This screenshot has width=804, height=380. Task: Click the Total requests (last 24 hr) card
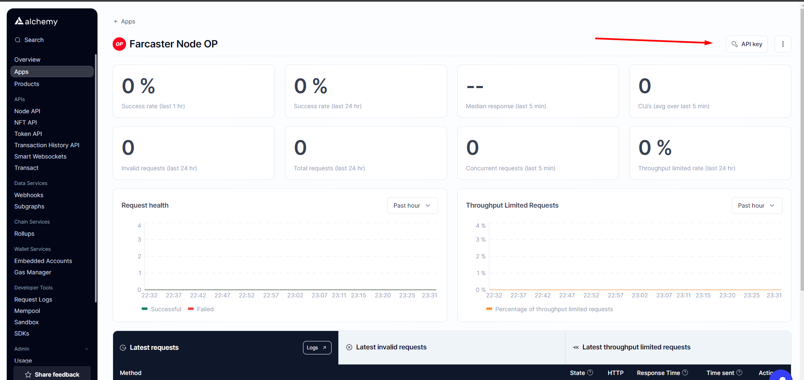[x=366, y=153]
